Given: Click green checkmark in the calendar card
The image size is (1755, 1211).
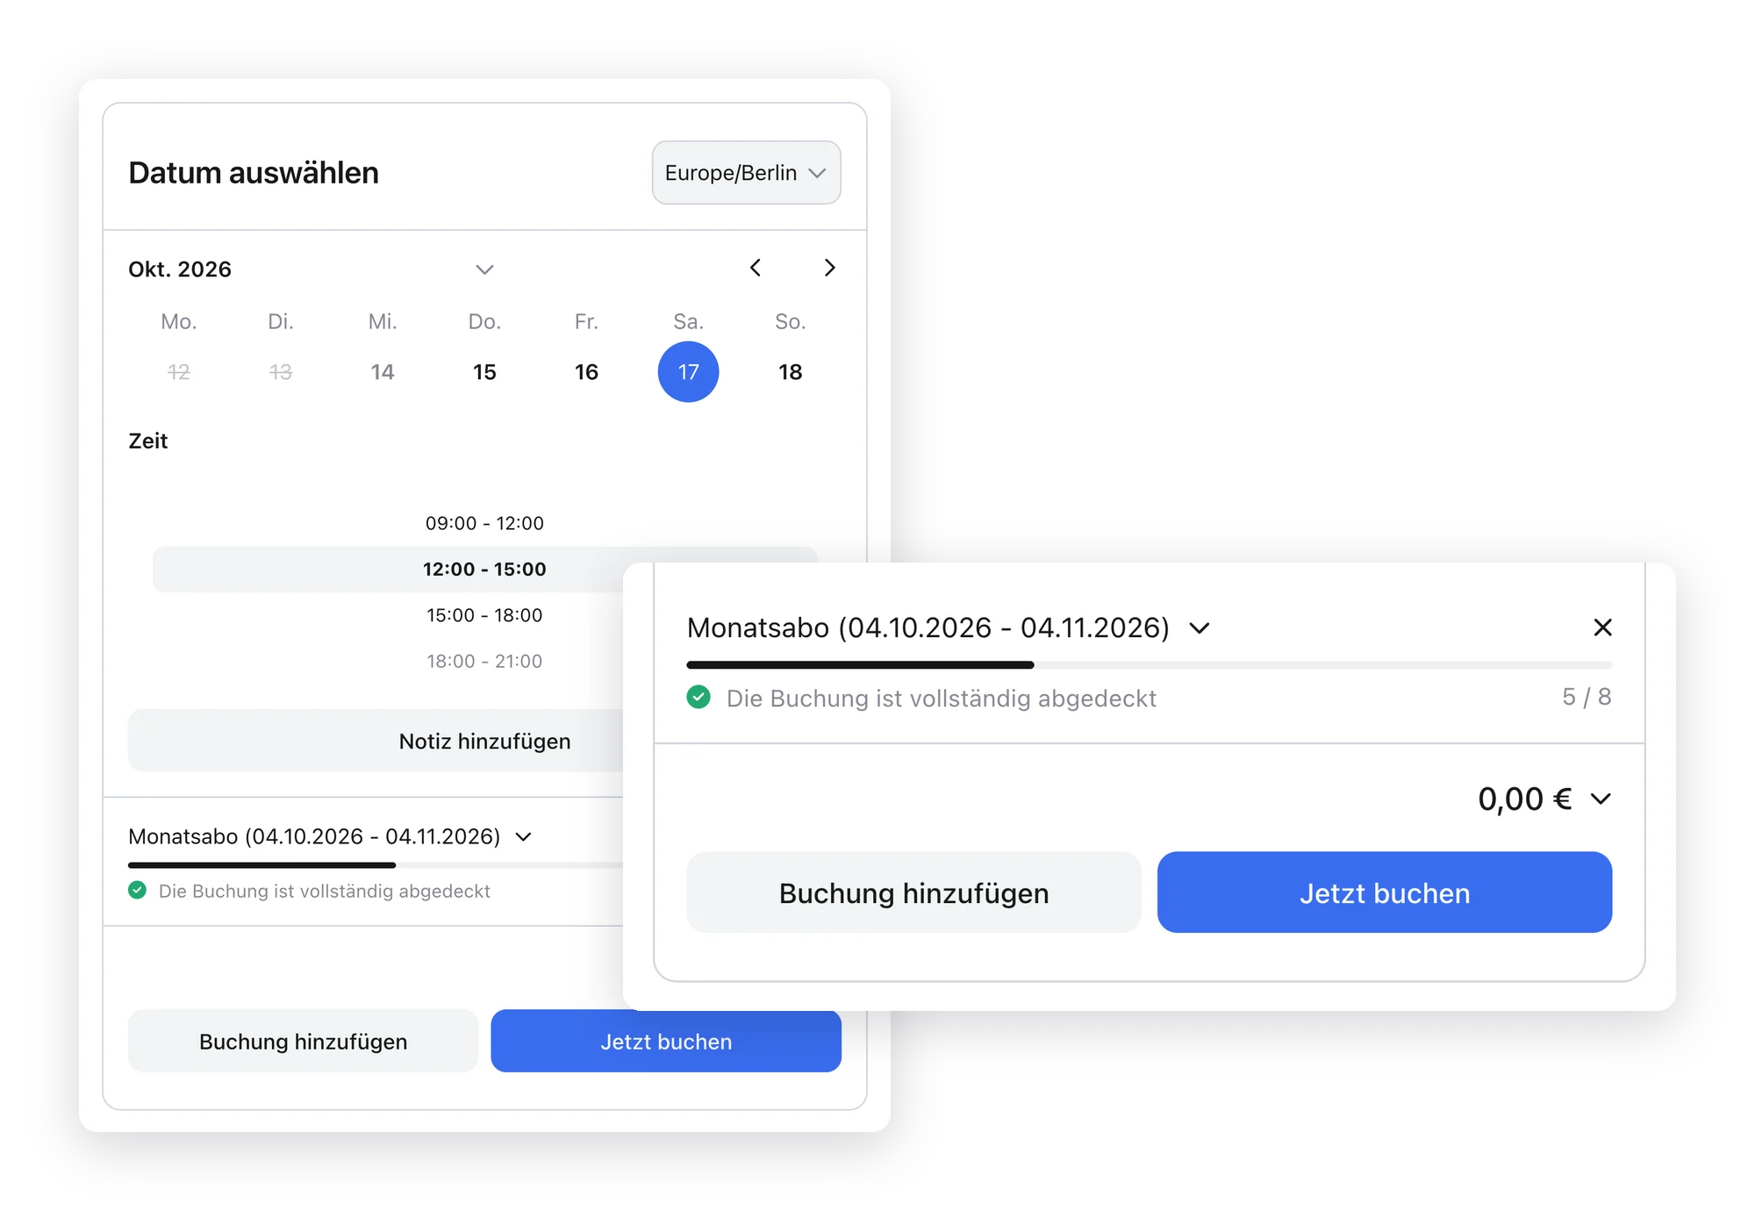Looking at the screenshot, I should tap(138, 891).
